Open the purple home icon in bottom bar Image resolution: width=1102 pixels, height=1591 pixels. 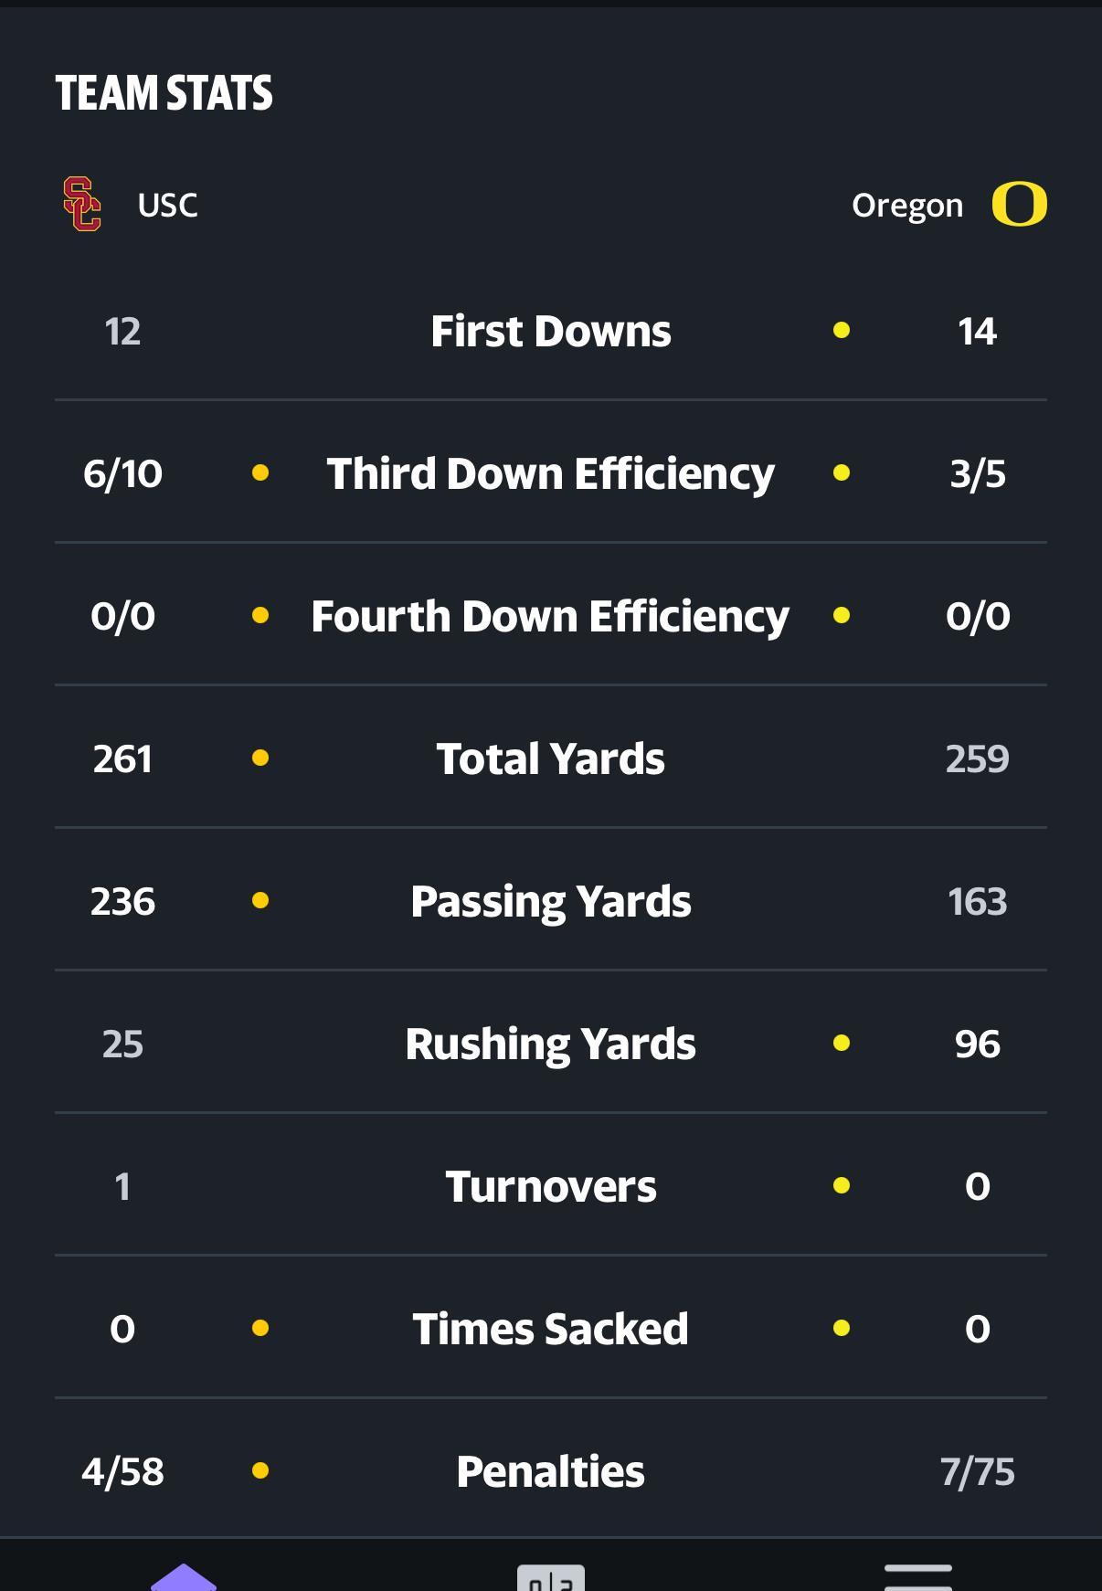pos(184,1577)
